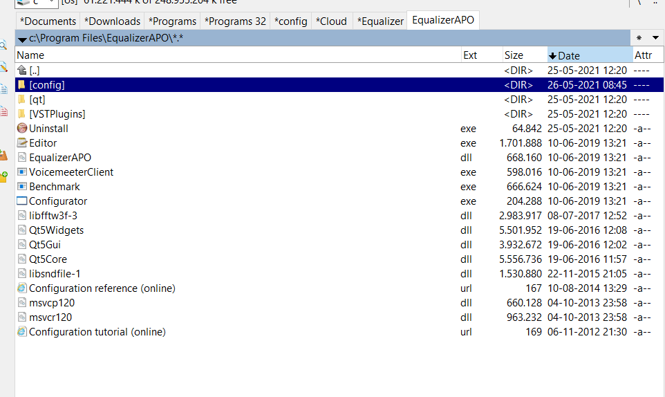
Task: Click the date 22-11-2015 21:05
Action: [x=587, y=274]
